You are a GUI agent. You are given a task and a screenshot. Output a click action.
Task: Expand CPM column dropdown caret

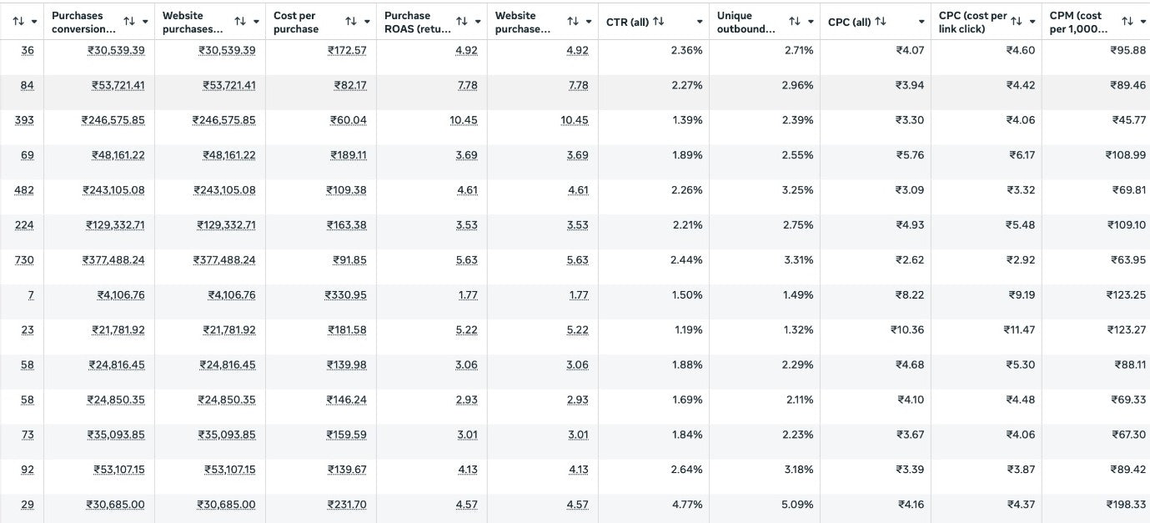click(x=1142, y=22)
